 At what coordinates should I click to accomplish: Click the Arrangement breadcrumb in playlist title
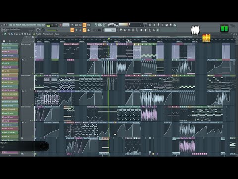tap(48, 34)
